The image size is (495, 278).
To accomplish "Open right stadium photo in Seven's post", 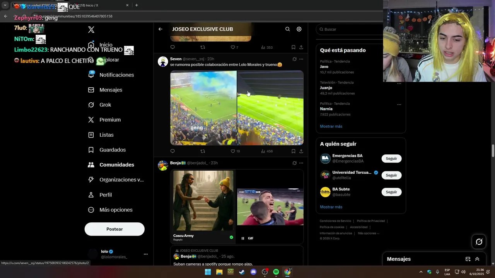I will coord(270,108).
